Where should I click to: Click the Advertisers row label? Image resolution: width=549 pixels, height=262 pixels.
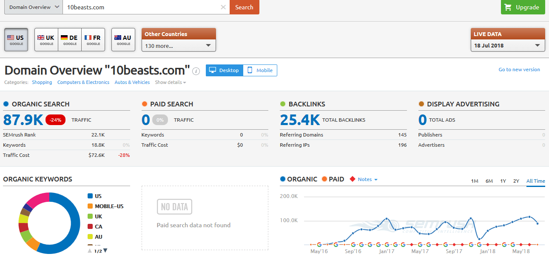[431, 145]
